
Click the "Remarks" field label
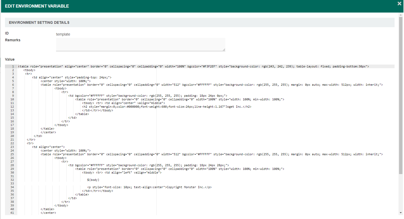[x=13, y=40]
